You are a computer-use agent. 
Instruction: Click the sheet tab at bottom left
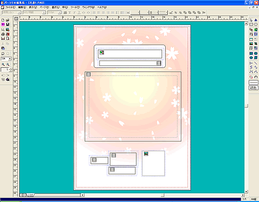pos(30,195)
